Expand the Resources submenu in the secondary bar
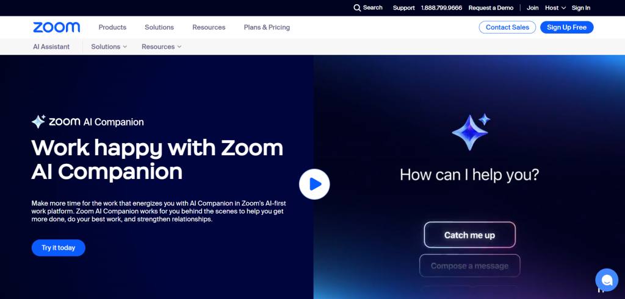625x299 pixels. coord(162,47)
